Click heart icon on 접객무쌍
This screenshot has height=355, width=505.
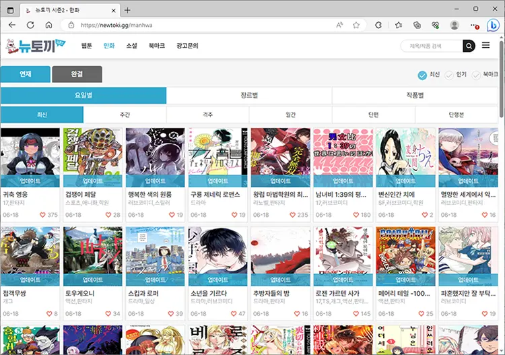pos(49,314)
